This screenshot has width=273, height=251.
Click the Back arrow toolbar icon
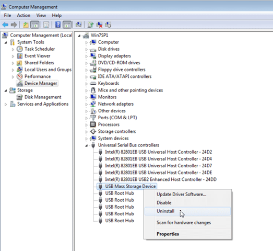point(5,25)
